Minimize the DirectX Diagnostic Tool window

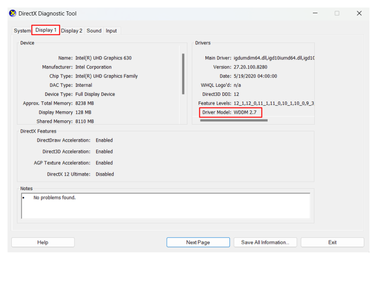(315, 13)
